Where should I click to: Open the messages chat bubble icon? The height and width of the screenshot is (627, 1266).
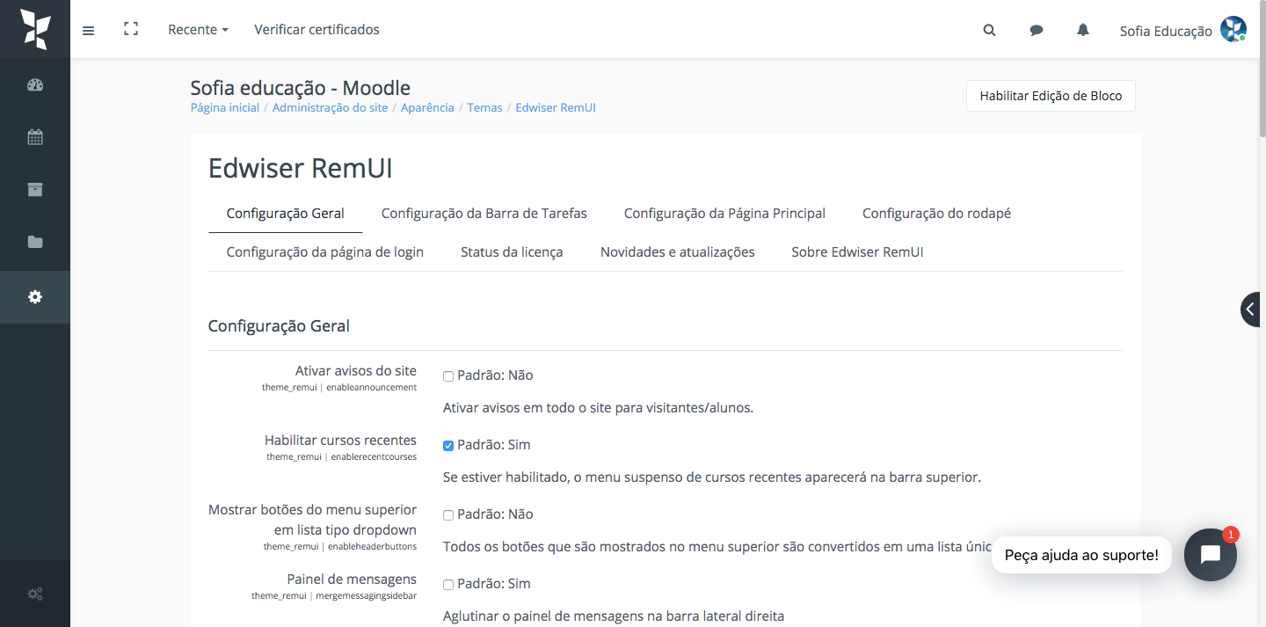tap(1037, 30)
